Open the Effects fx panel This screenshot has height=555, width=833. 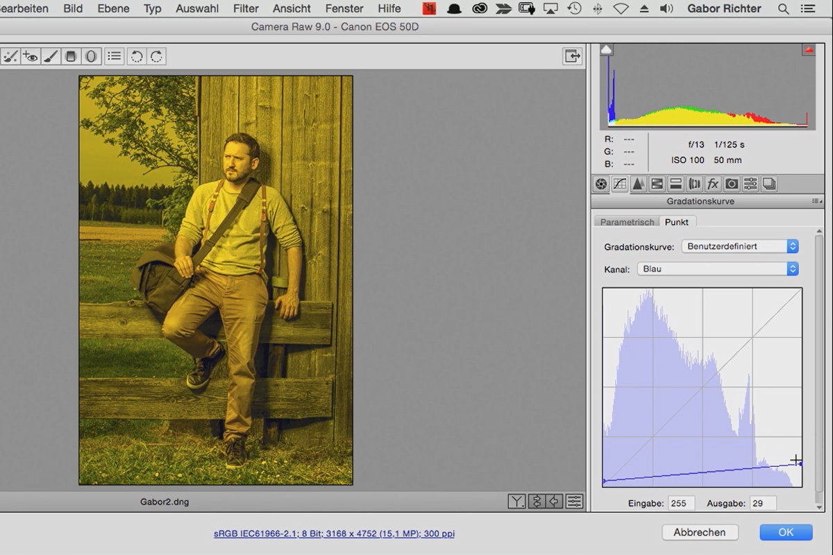click(713, 184)
